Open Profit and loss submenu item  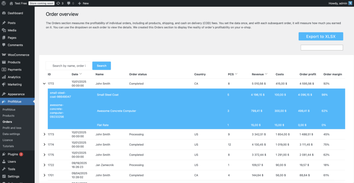12,128
